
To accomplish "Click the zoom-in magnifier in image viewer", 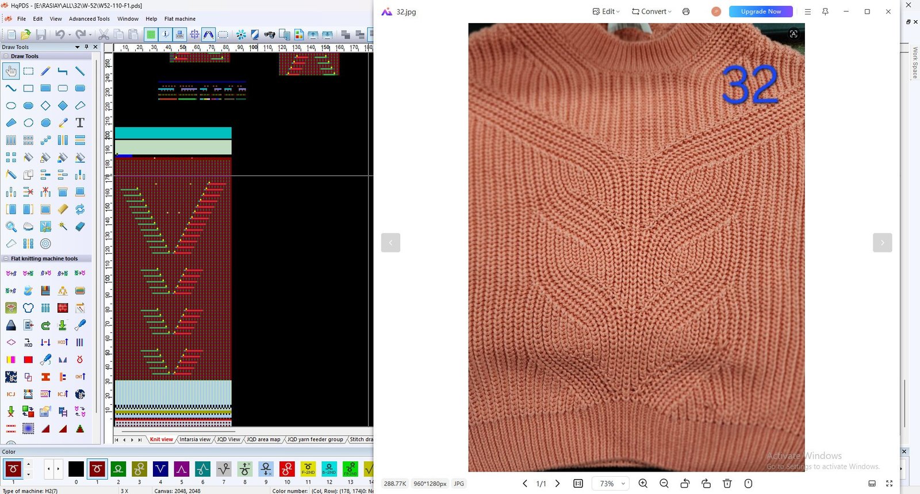I will click(x=643, y=484).
